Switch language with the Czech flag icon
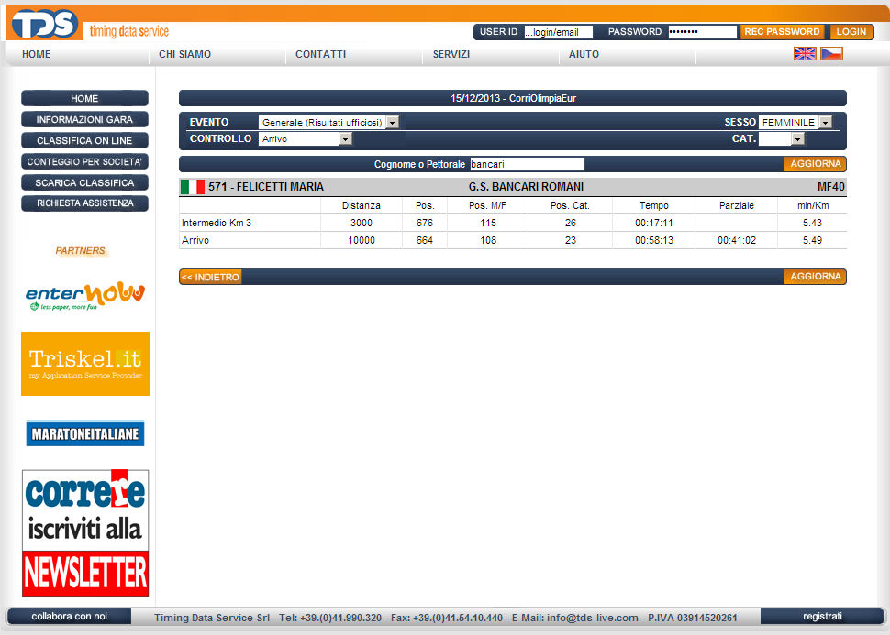 click(831, 54)
